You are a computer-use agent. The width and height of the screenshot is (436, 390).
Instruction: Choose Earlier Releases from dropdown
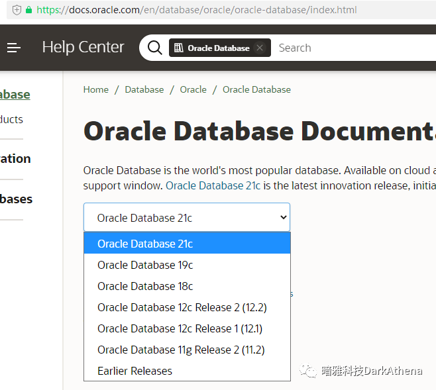(135, 371)
